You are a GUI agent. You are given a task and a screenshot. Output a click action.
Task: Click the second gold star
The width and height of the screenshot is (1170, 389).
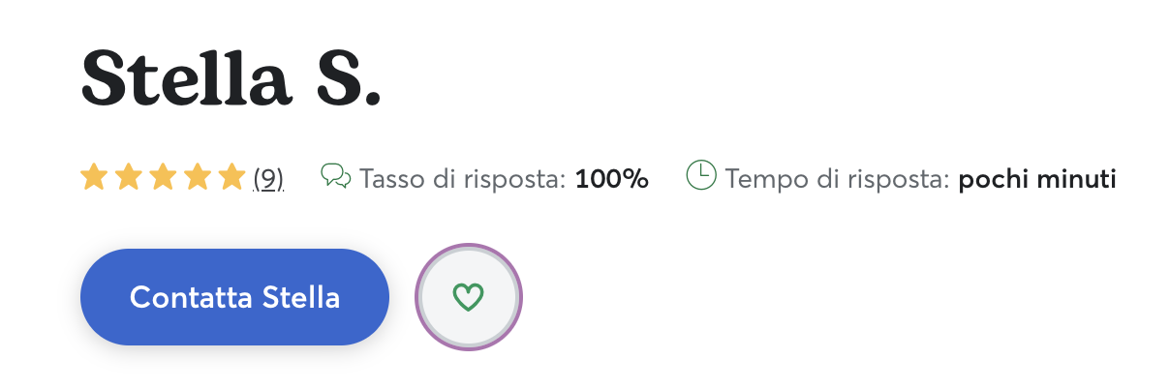point(128,177)
